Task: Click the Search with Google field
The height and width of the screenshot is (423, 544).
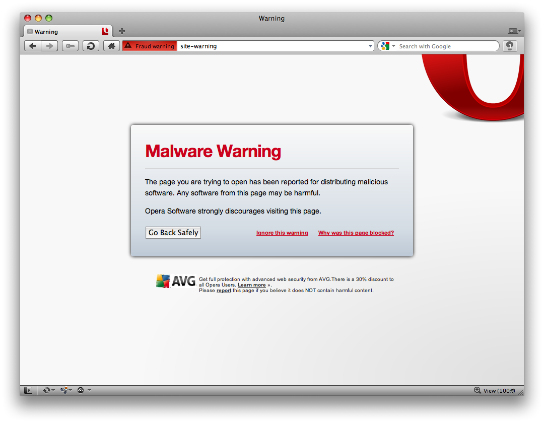Action: point(446,46)
